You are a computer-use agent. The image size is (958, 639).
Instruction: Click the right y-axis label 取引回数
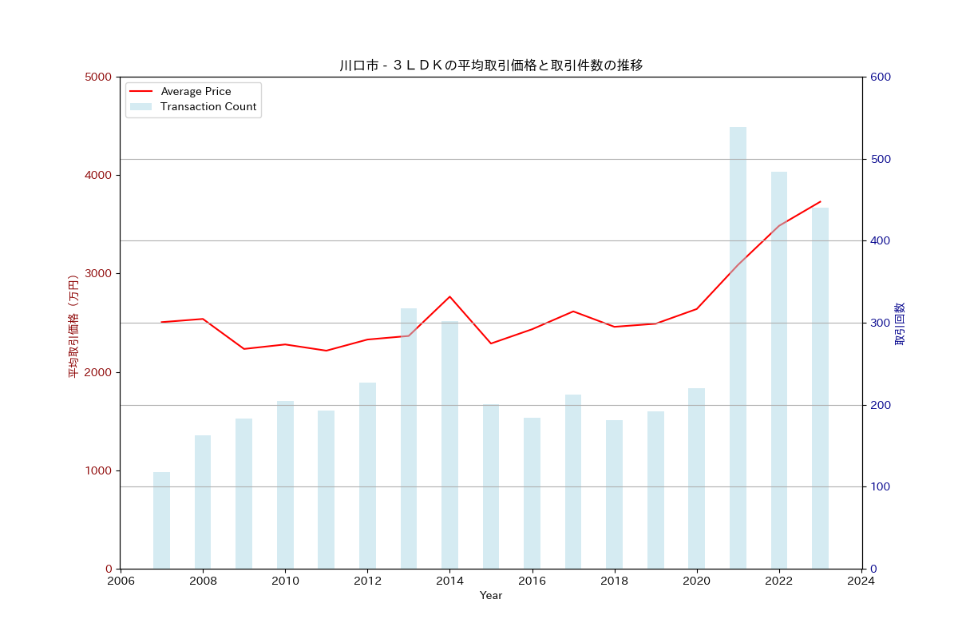coord(900,323)
